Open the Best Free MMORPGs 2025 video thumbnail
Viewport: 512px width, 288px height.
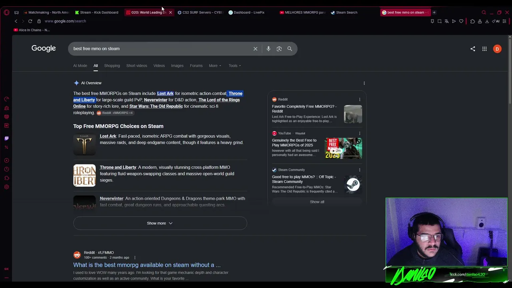[343, 148]
